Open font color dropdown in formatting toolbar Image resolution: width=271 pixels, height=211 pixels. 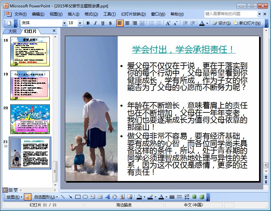click(207, 23)
